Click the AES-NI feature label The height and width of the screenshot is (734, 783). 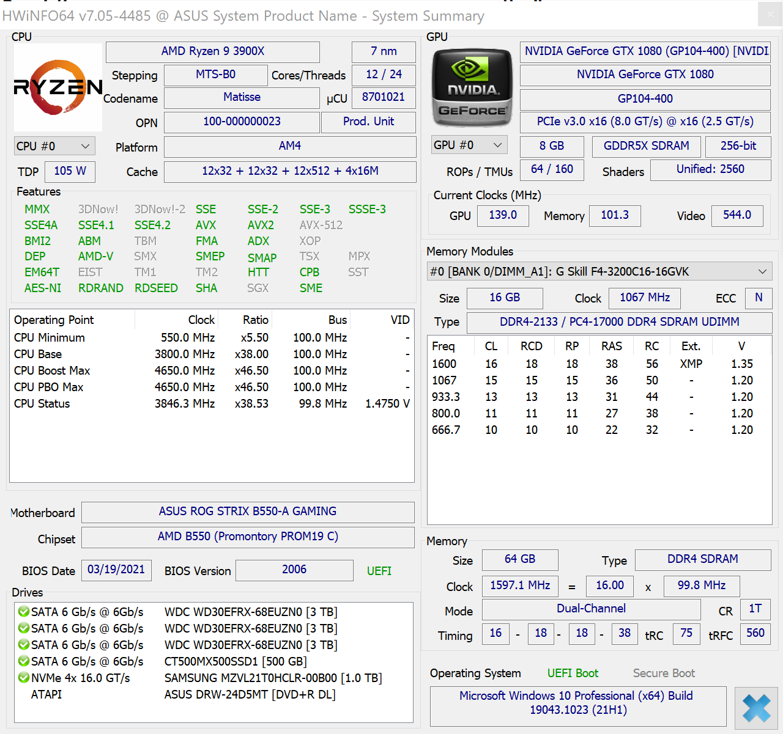coord(43,288)
